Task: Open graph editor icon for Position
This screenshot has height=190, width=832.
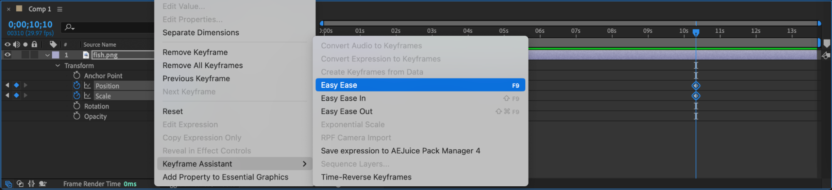Action: click(x=87, y=85)
